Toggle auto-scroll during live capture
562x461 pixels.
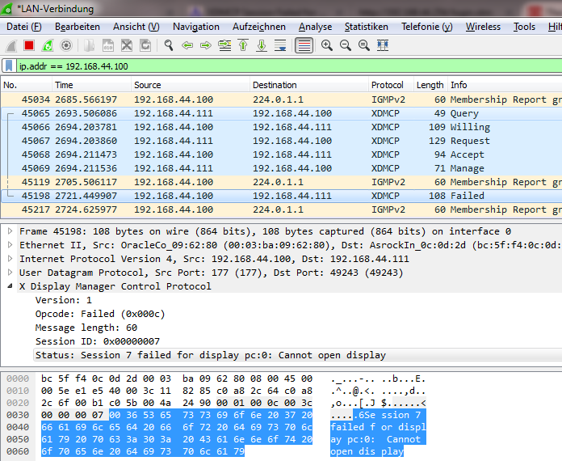pos(280,45)
